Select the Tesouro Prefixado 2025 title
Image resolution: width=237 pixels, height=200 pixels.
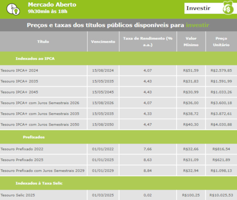coord(22,160)
